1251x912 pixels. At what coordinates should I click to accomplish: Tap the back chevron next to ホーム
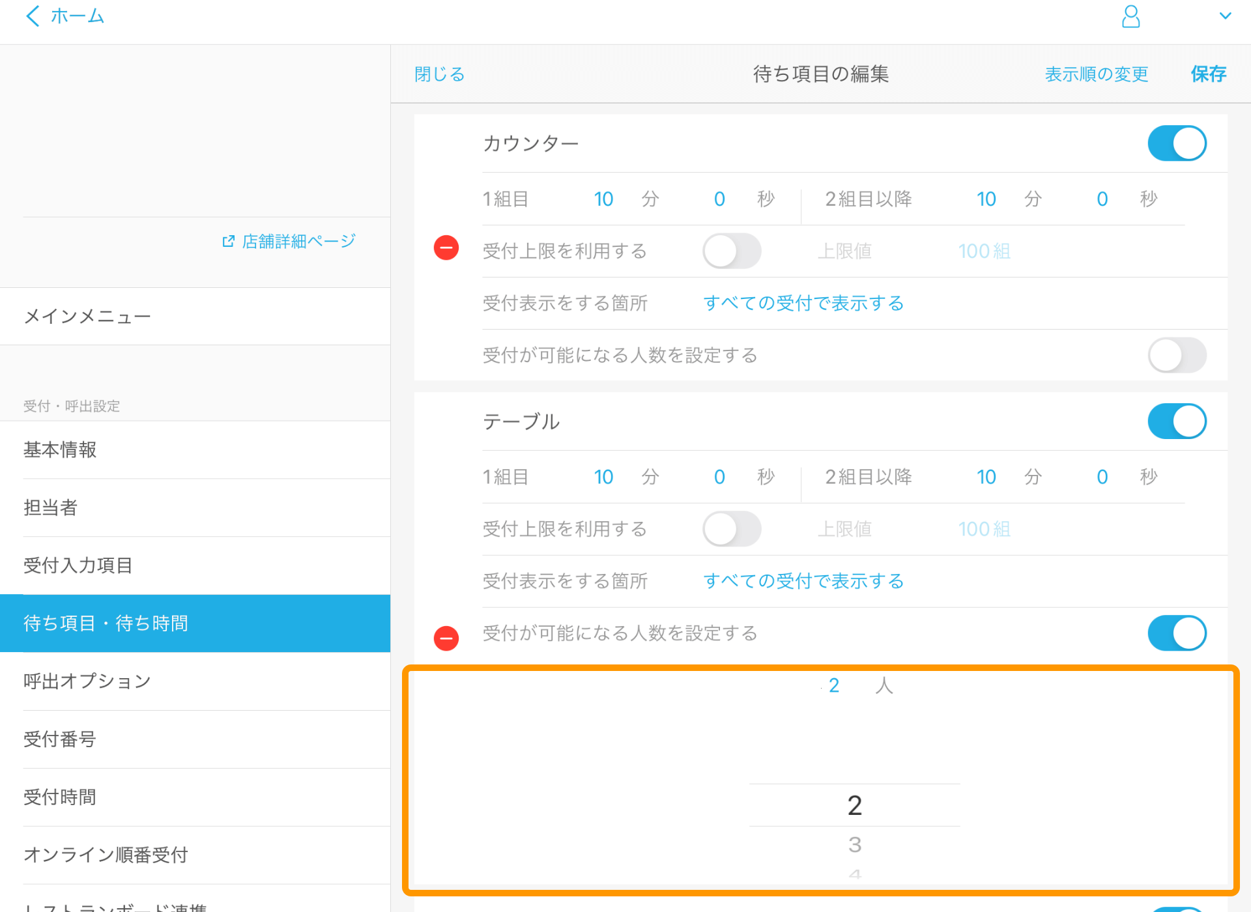pos(33,16)
